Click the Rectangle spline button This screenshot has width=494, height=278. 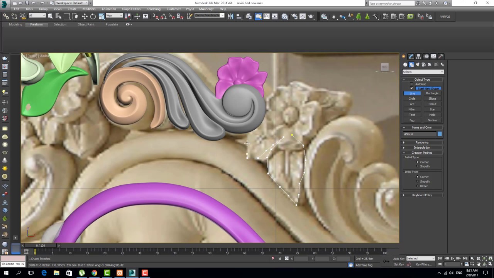tap(432, 93)
